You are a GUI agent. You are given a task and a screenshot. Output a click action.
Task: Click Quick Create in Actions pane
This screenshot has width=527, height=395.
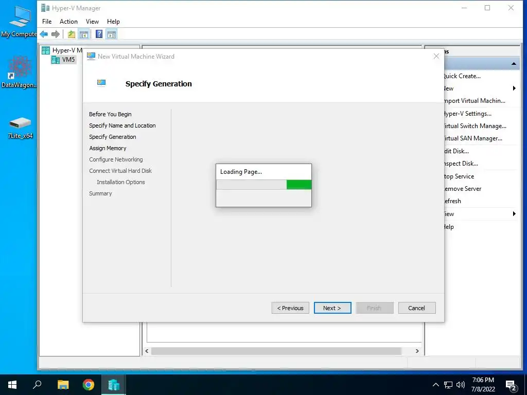(462, 76)
